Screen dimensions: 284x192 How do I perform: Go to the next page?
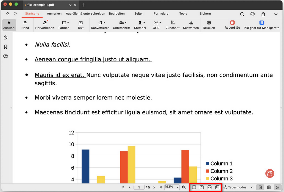click(154, 187)
